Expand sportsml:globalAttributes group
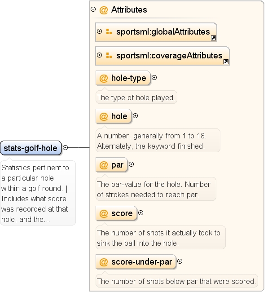This screenshot has width=272, height=292. (x=100, y=31)
